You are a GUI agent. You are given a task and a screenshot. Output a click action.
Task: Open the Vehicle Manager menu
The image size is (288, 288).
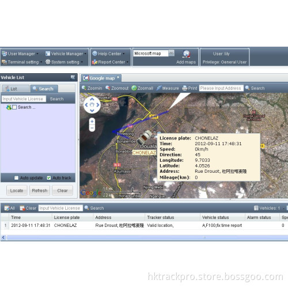point(66,54)
